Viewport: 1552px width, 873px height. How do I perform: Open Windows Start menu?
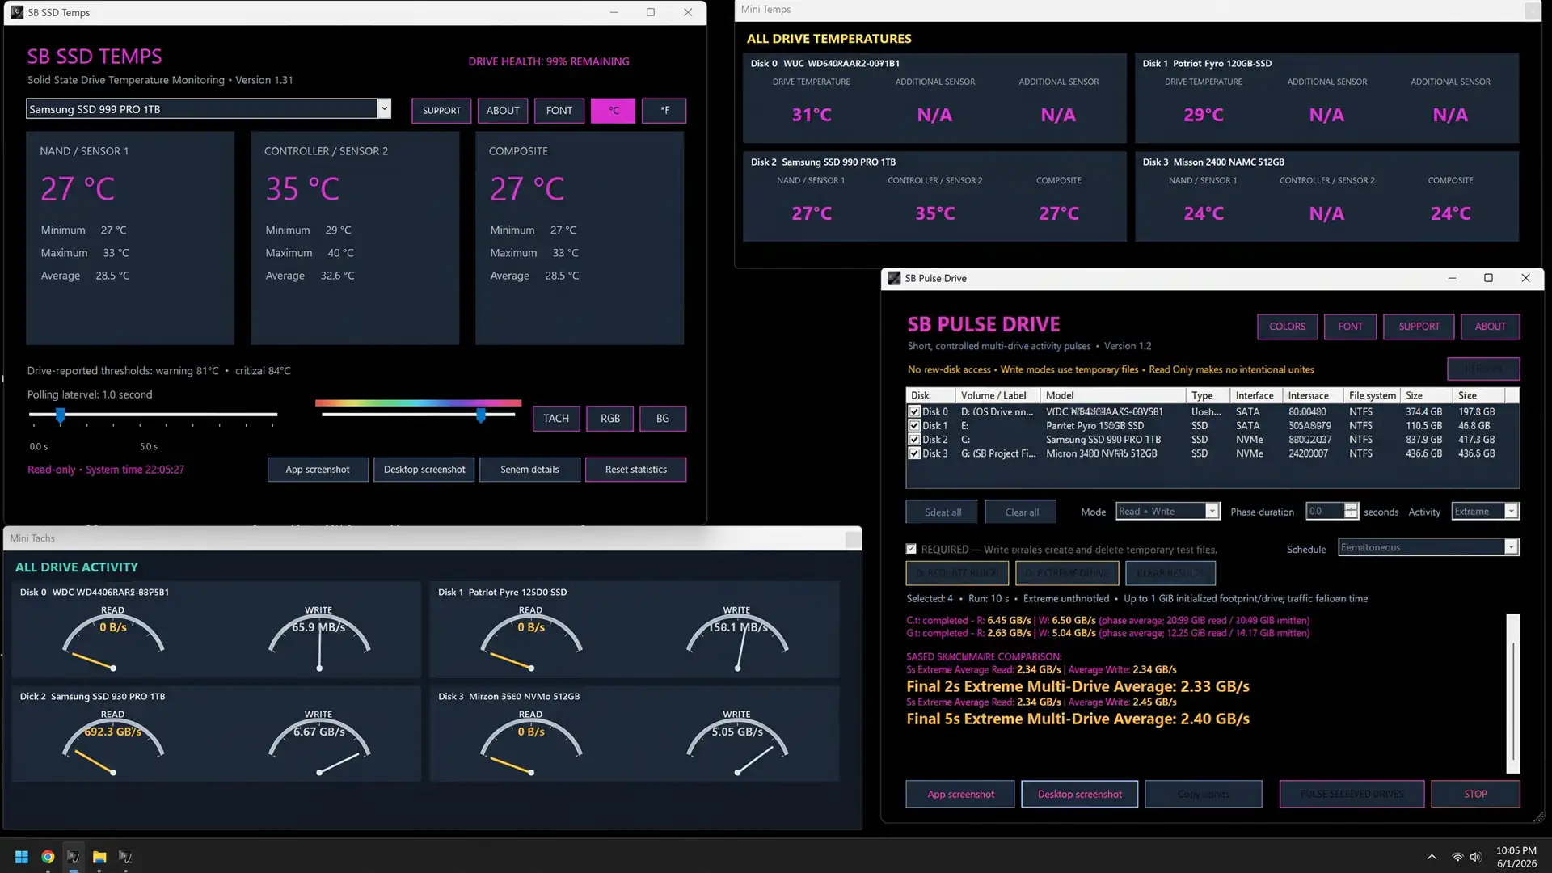[22, 857]
